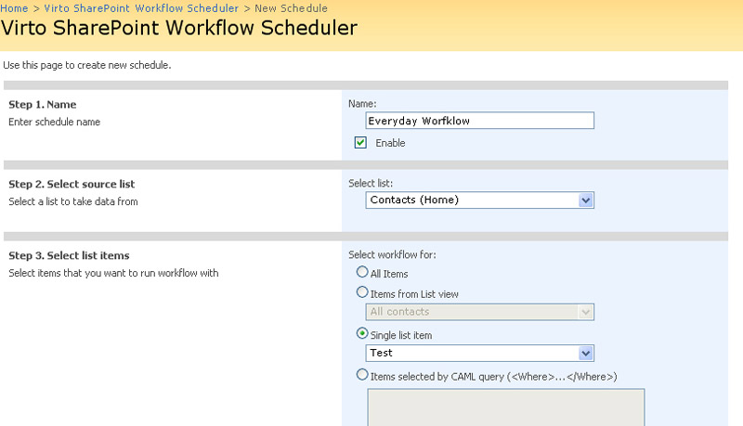The image size is (743, 426).
Task: Select the All Items radio button
Action: (362, 272)
